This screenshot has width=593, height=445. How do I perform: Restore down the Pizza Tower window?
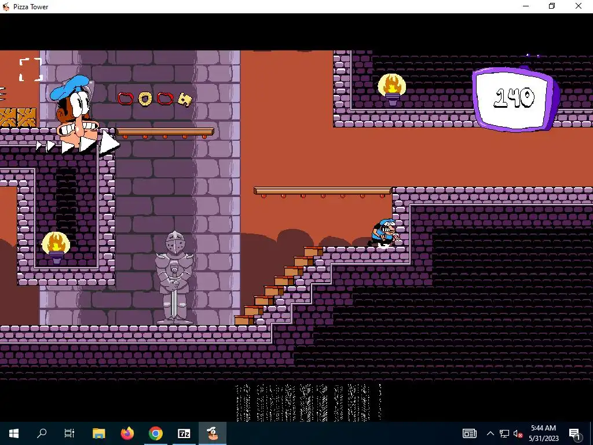click(x=552, y=6)
